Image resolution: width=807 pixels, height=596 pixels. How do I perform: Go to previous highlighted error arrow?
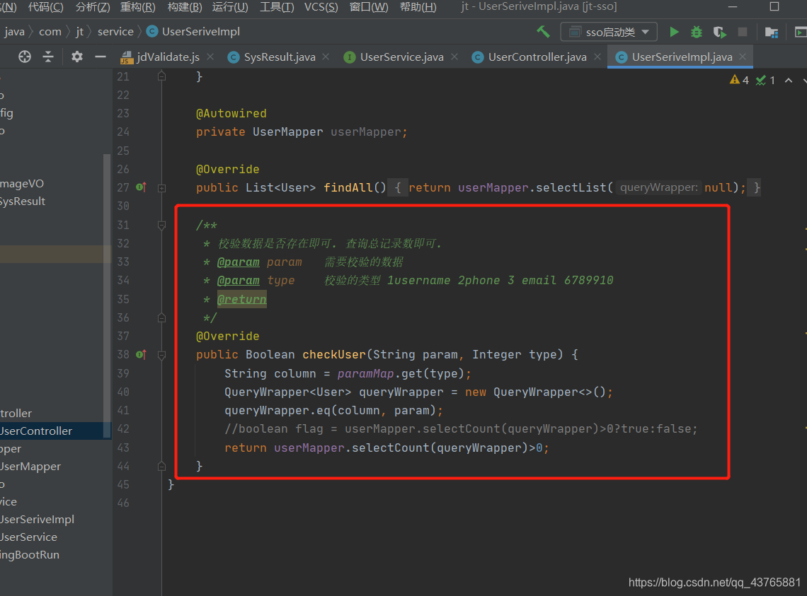[x=789, y=80]
